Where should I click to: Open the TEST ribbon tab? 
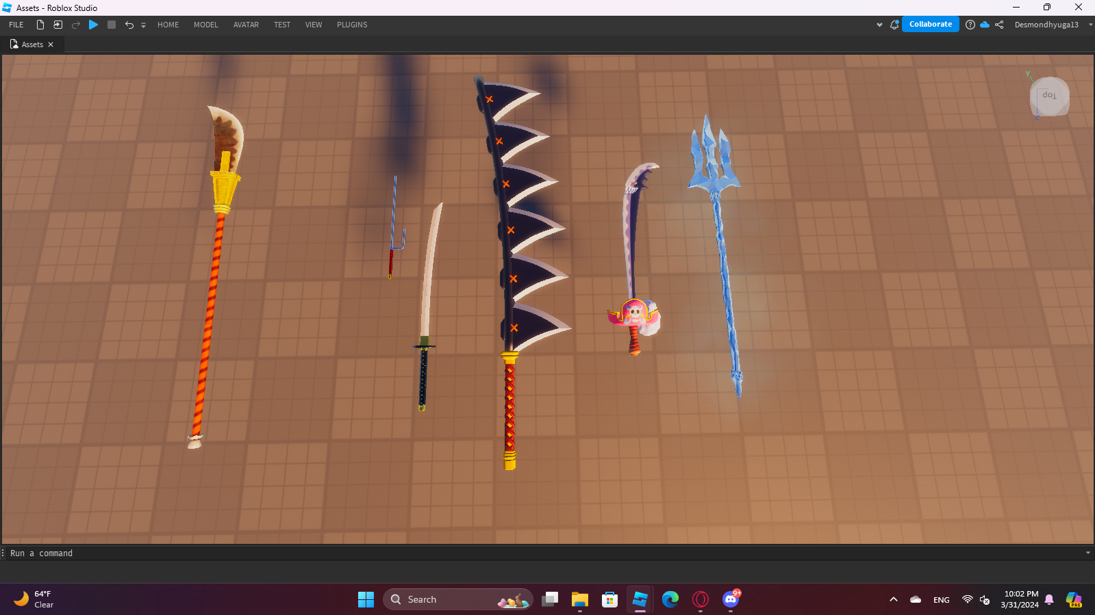point(282,25)
